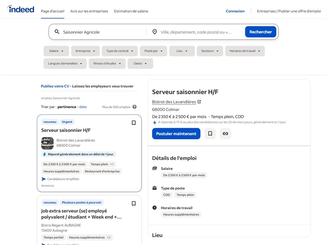The image size is (327, 245).
Task: Open the Type de contrat filter
Action: [120, 51]
